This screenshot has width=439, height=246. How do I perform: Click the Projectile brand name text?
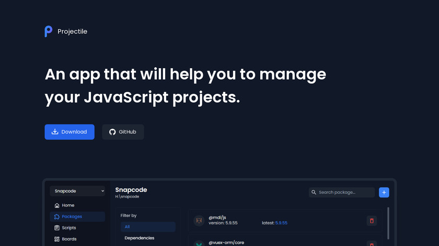coord(72,32)
